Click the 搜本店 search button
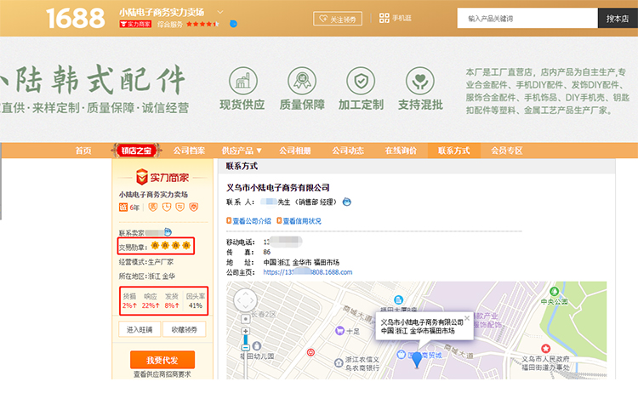 (x=618, y=19)
